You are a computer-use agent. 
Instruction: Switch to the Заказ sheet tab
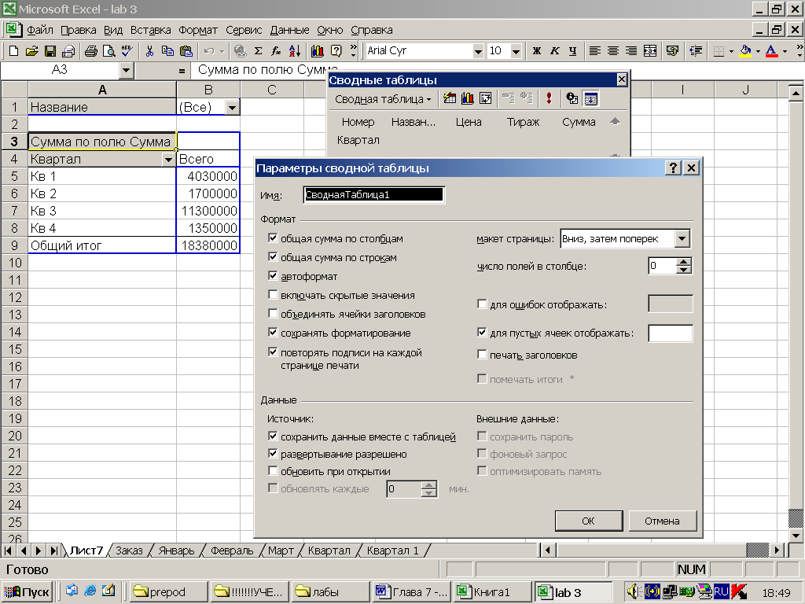coord(129,551)
